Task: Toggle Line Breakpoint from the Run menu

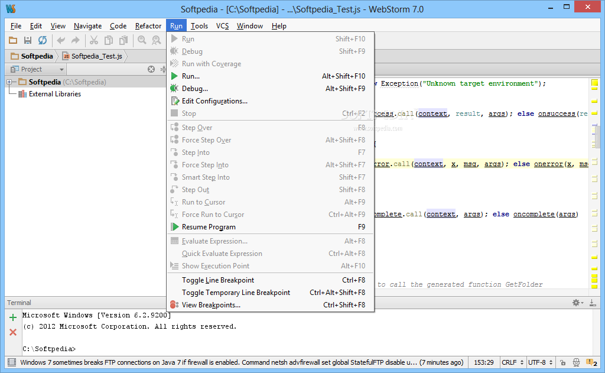Action: pos(271,280)
